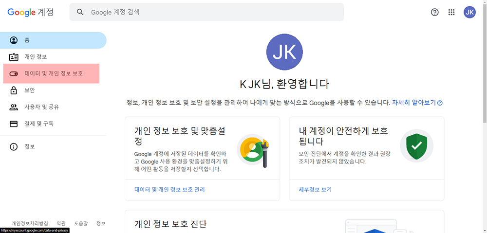Open 정보 footer link
The height and width of the screenshot is (233, 487).
point(101,223)
